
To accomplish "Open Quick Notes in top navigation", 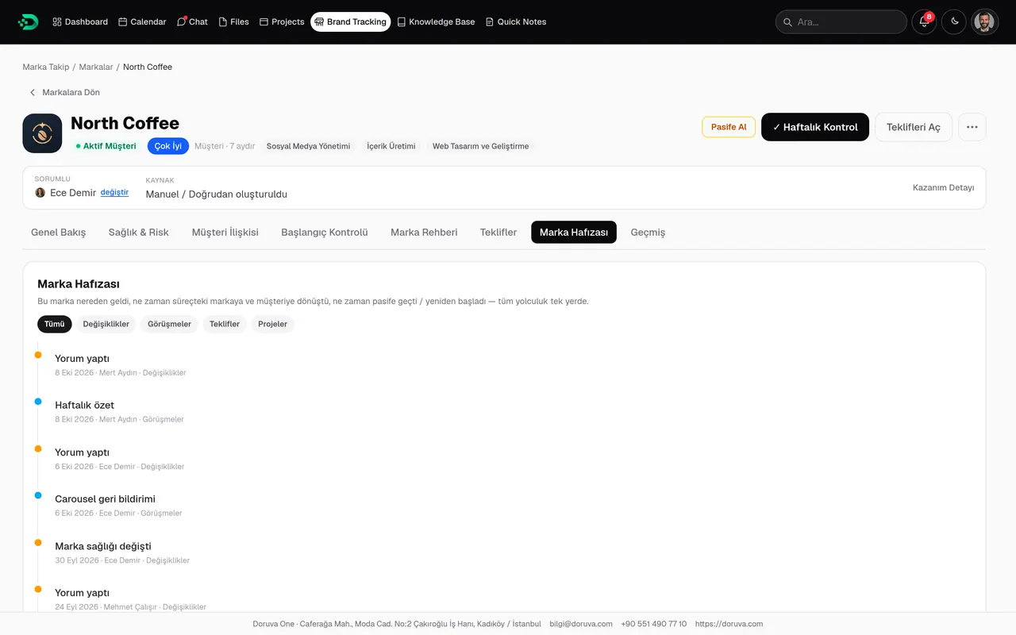I will click(516, 22).
